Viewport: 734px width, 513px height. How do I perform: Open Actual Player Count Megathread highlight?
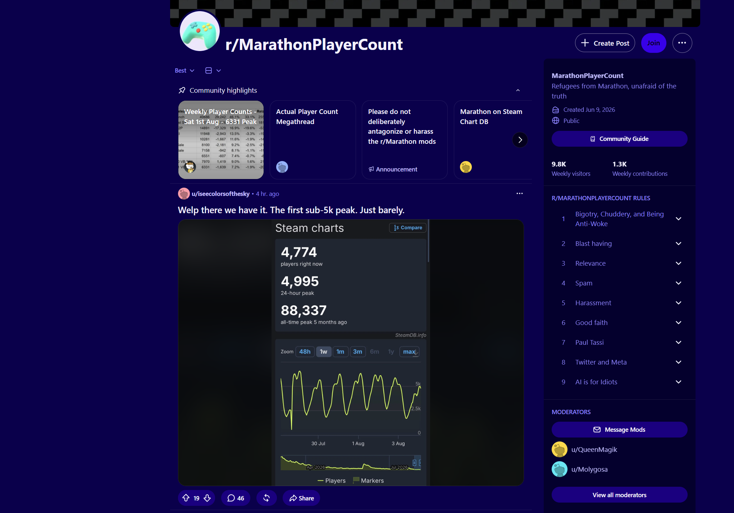[313, 140]
